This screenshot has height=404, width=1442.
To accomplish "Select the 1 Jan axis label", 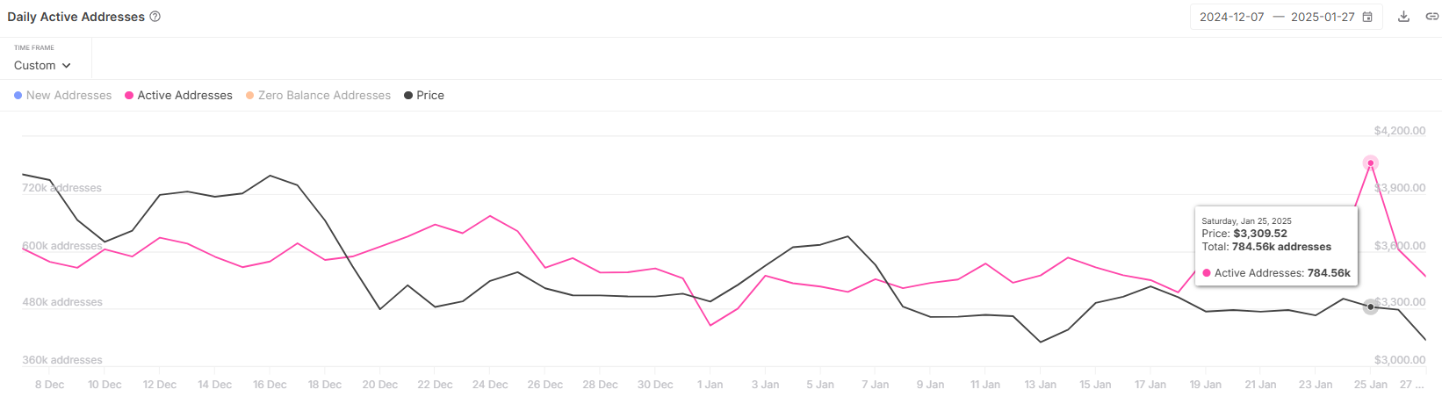I will (x=710, y=385).
